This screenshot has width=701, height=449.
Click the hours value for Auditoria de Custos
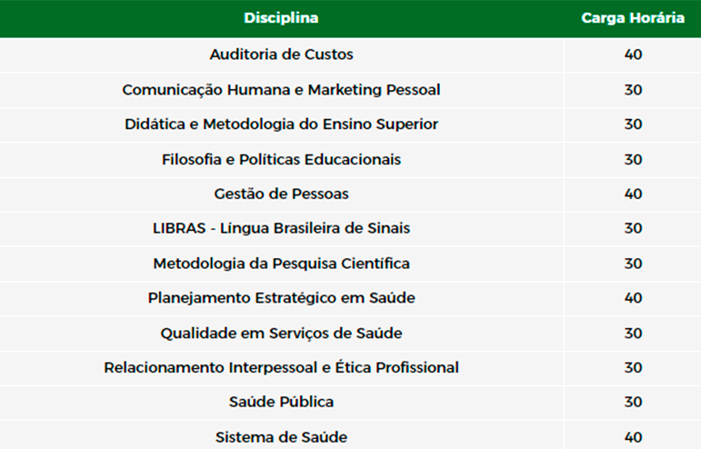(x=633, y=55)
